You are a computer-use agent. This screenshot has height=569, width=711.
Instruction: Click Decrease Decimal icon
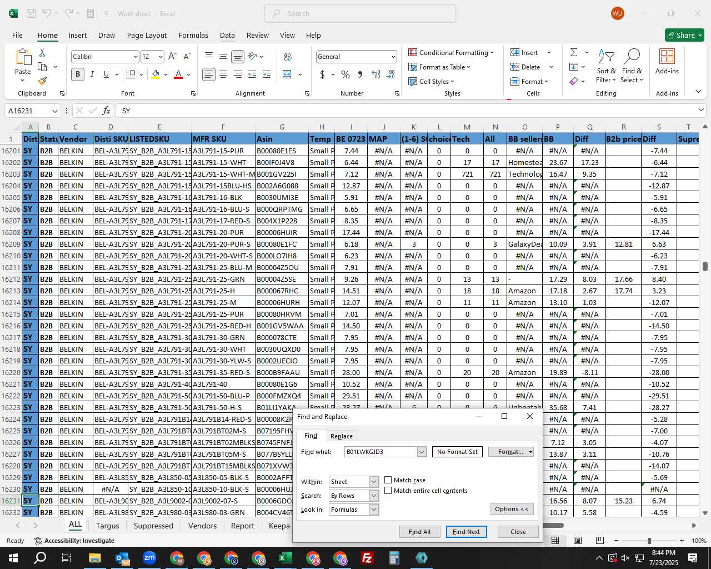(x=390, y=74)
